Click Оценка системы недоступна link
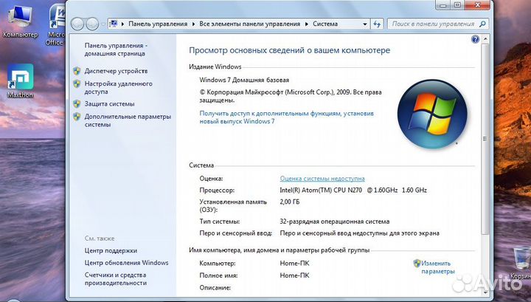531x302 pixels. coord(322,178)
